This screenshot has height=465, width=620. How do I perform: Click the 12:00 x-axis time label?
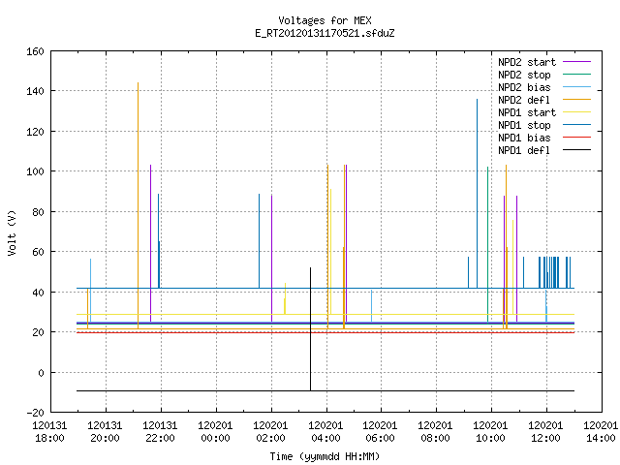(545, 438)
